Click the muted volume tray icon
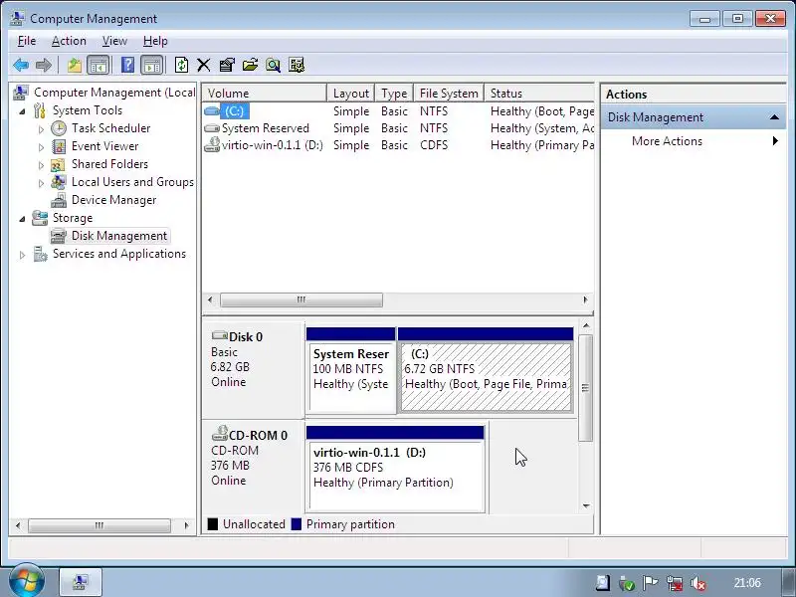Viewport: 796px width, 597px height. click(698, 583)
